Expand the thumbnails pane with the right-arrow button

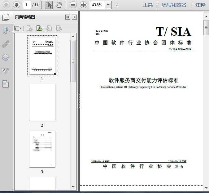pyautogui.click(x=74, y=17)
